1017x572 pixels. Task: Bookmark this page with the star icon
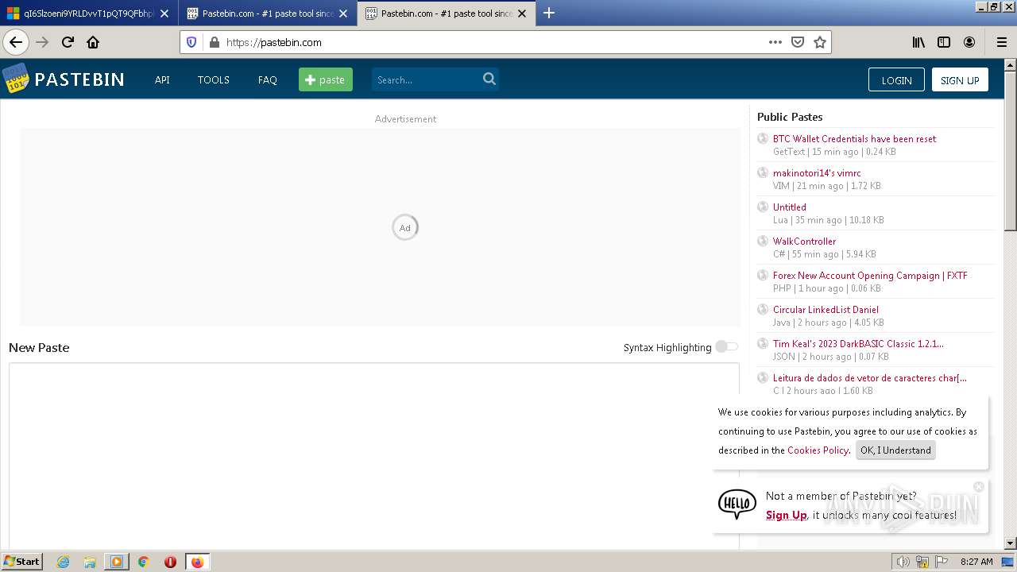[x=820, y=42]
